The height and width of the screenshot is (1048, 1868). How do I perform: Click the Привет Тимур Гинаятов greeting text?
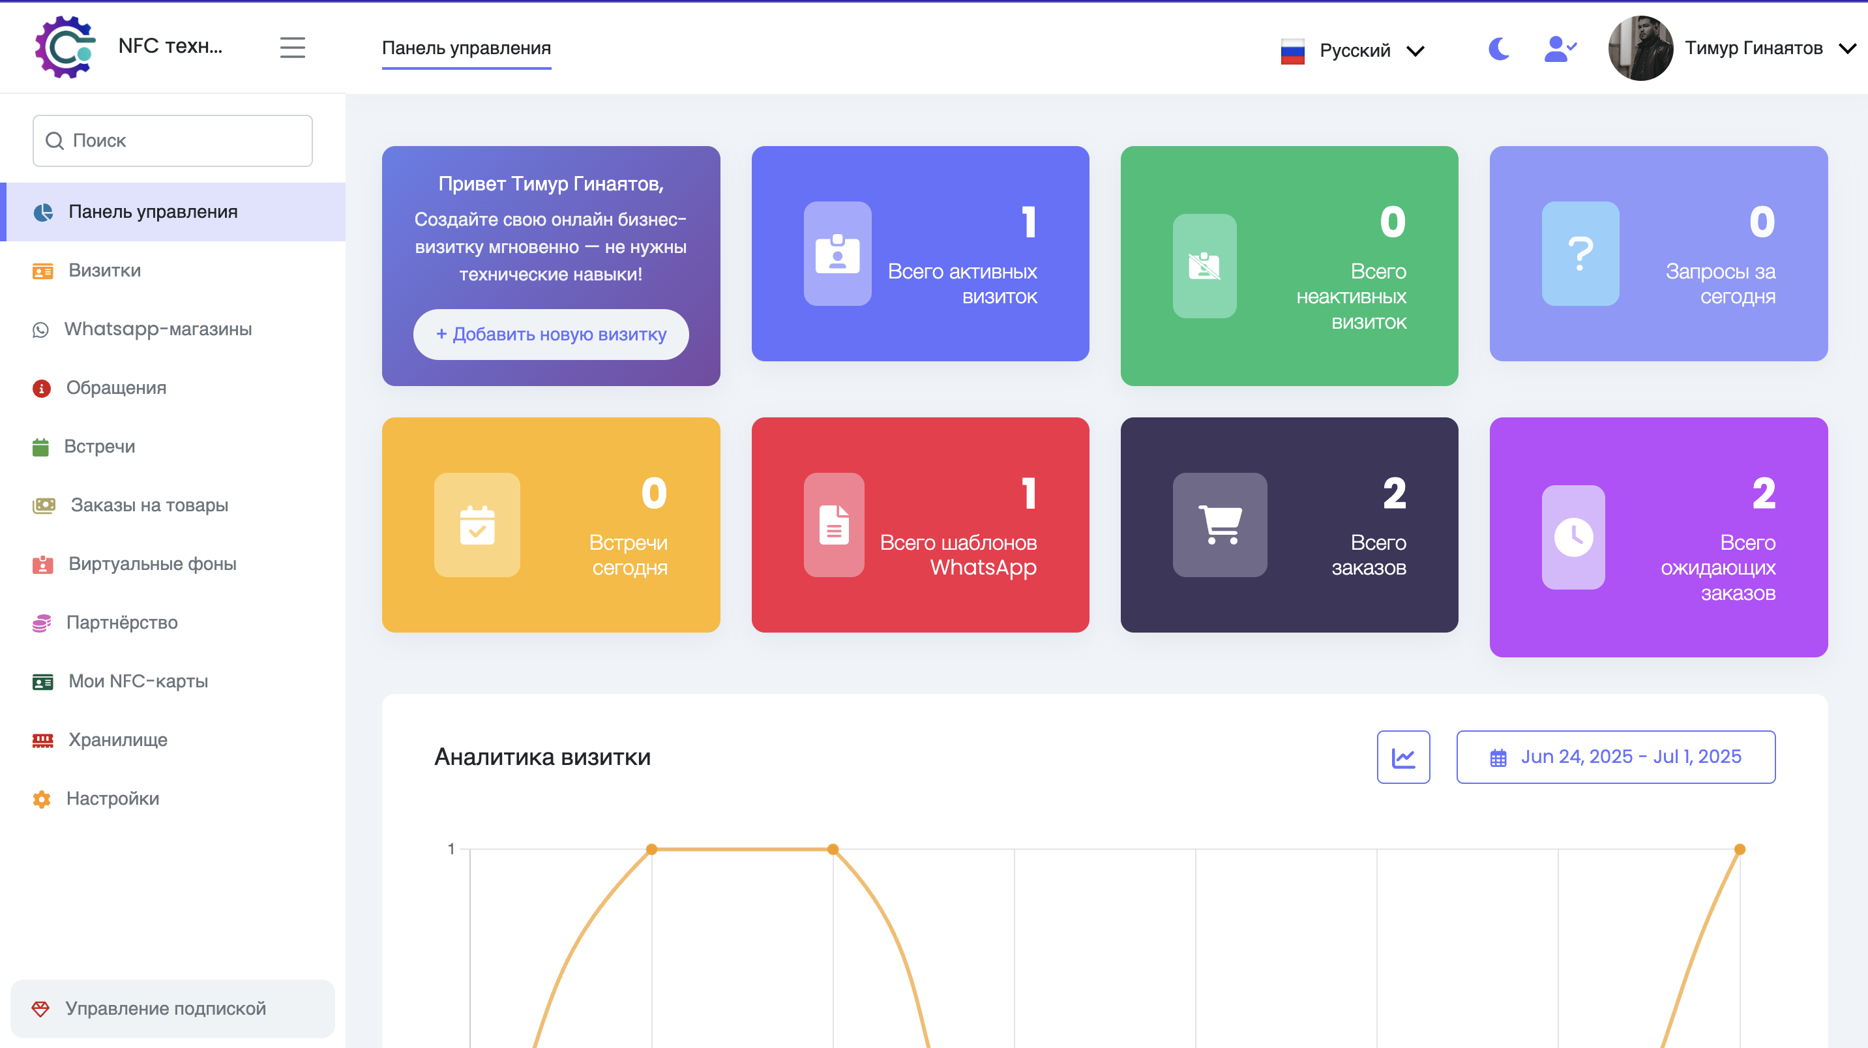coord(550,184)
